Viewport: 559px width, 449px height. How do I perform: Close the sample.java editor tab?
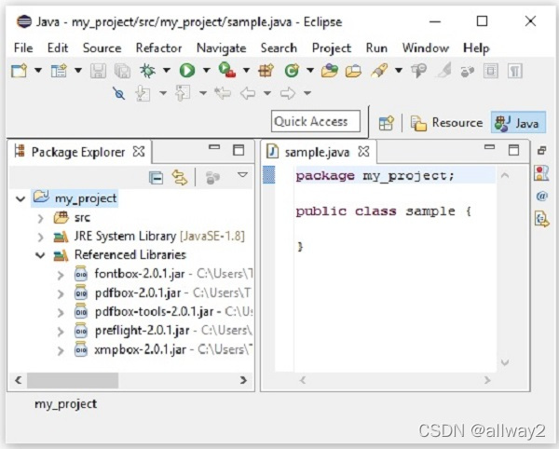[x=363, y=152]
